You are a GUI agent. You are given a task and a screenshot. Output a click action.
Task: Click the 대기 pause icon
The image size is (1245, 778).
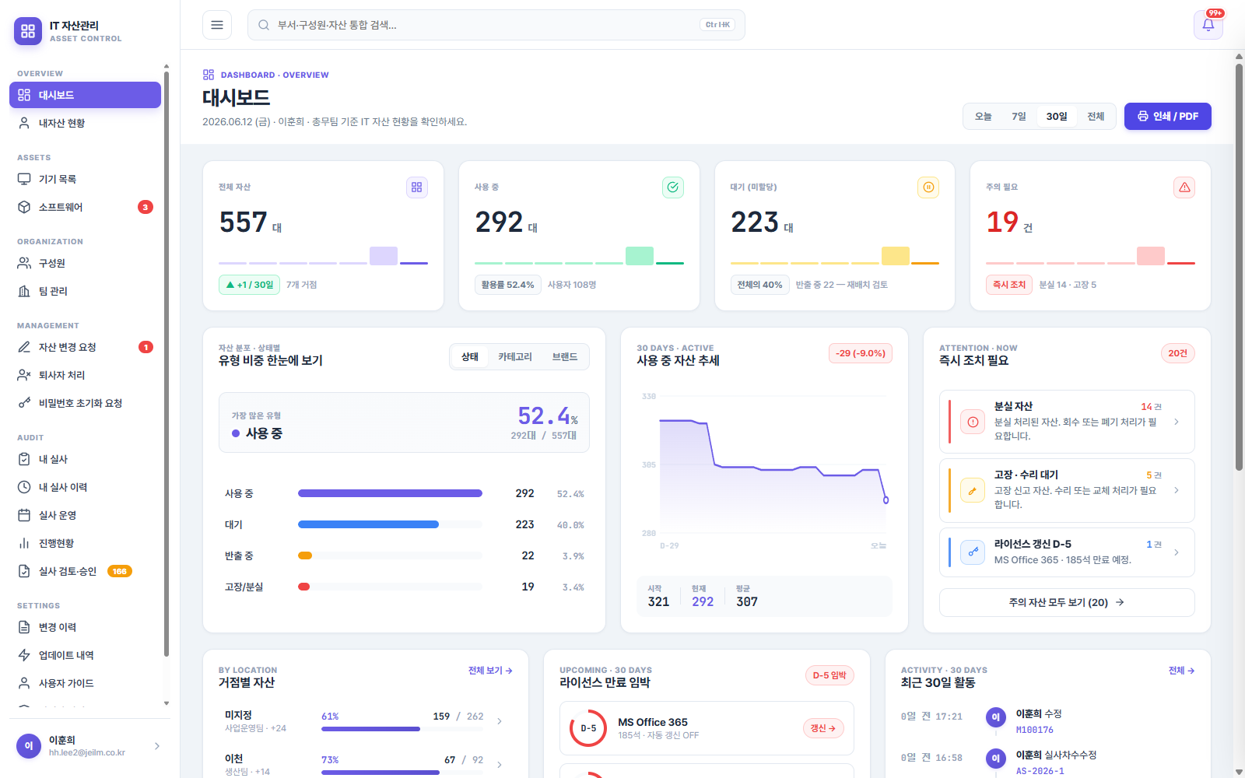pos(928,187)
